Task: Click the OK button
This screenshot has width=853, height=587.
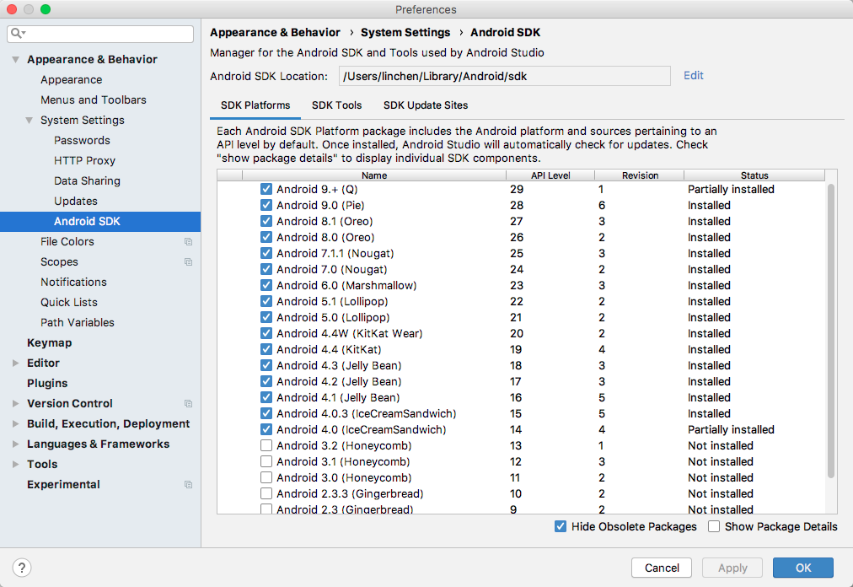Action: point(803,568)
